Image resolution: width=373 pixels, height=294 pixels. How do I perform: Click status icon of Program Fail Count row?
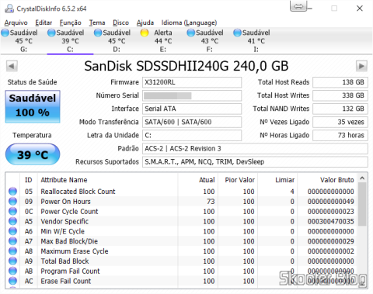[x=12, y=271]
